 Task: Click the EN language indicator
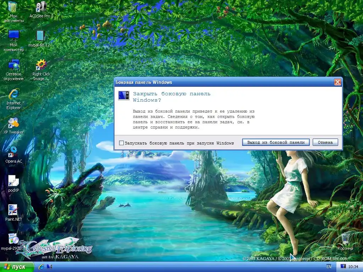pos(329,267)
